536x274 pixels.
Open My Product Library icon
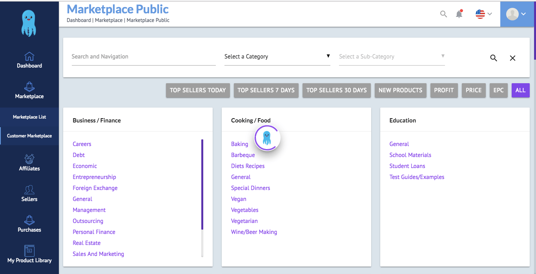(29, 250)
